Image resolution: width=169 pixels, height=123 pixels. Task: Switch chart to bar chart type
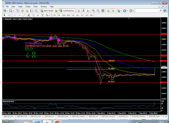(79, 11)
